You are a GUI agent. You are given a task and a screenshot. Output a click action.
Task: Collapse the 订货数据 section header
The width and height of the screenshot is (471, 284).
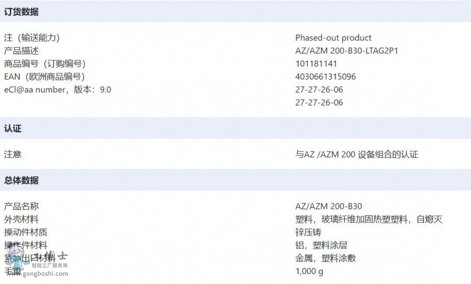pyautogui.click(x=21, y=12)
